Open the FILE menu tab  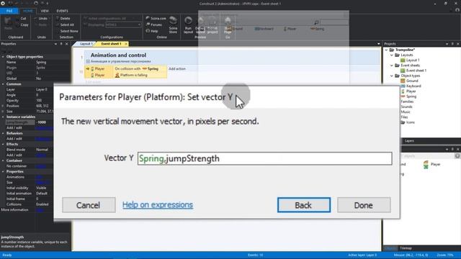[x=9, y=11]
